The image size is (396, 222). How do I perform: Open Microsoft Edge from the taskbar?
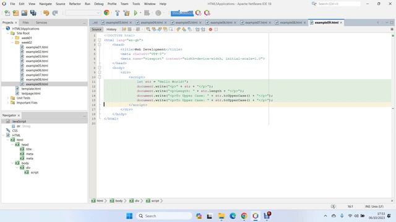pos(233,216)
